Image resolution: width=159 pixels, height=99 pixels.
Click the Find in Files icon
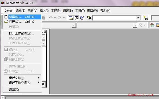(89, 18)
